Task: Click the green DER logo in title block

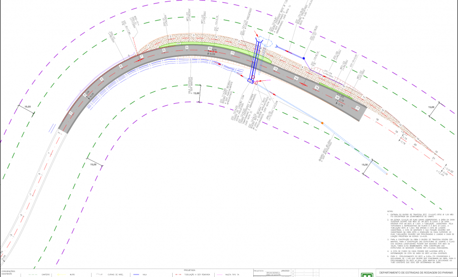Action: [368, 275]
